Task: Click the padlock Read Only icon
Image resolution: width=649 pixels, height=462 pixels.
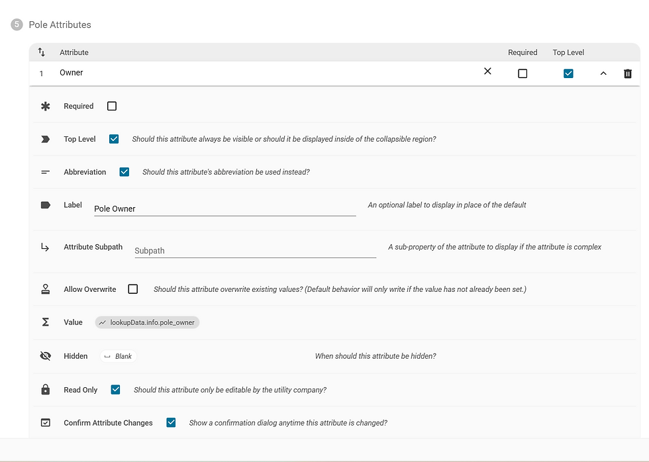Action: [x=46, y=390]
